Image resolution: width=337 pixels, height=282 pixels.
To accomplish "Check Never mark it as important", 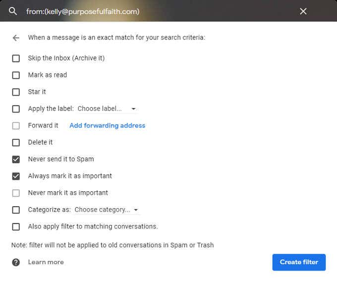I will tap(16, 193).
